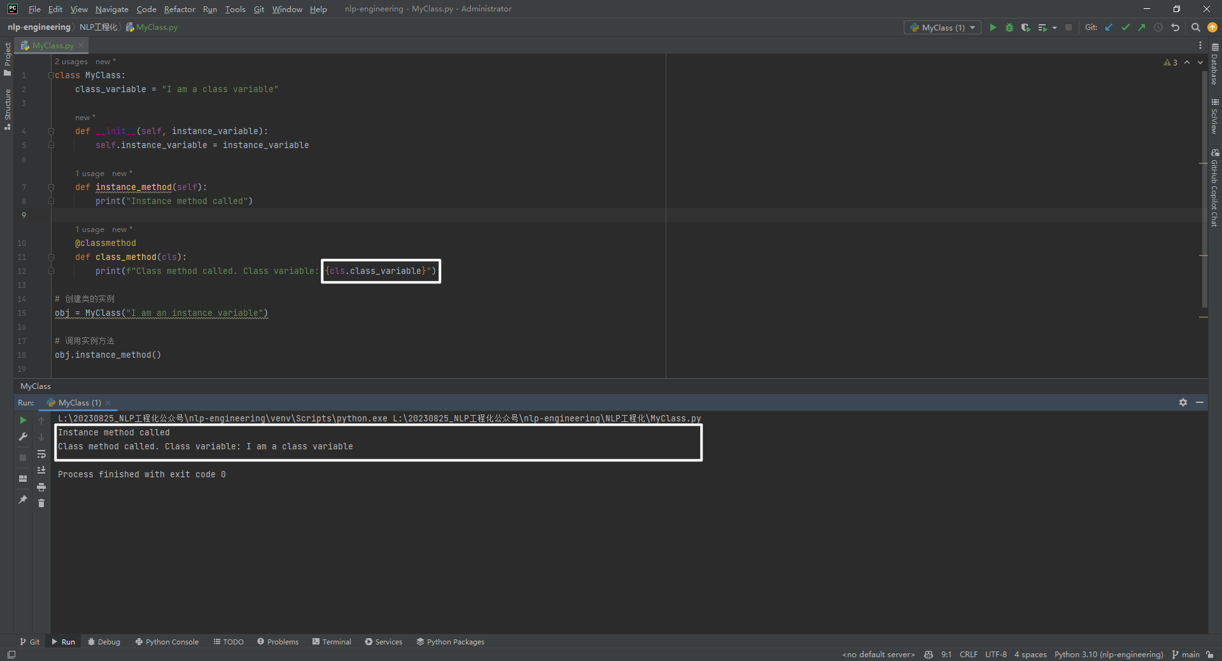Open Search Everywhere magnifier icon

[x=1196, y=27]
